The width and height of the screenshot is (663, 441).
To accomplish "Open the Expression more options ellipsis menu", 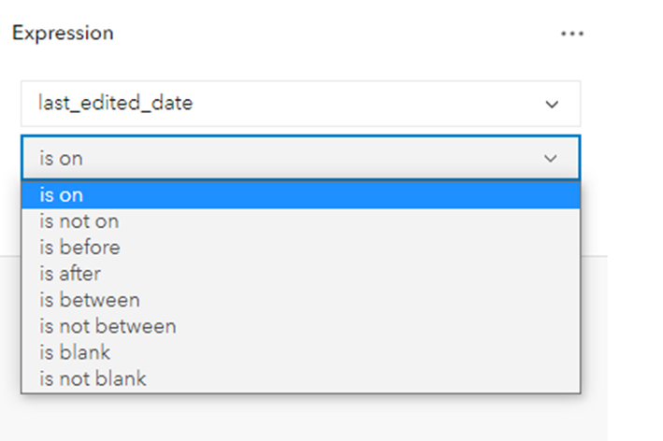I will click(x=571, y=34).
